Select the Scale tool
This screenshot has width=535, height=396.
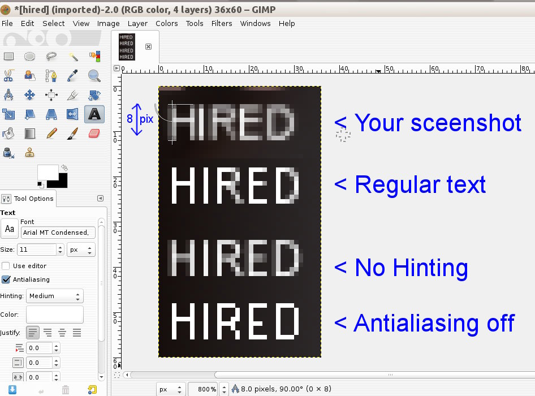click(8, 114)
